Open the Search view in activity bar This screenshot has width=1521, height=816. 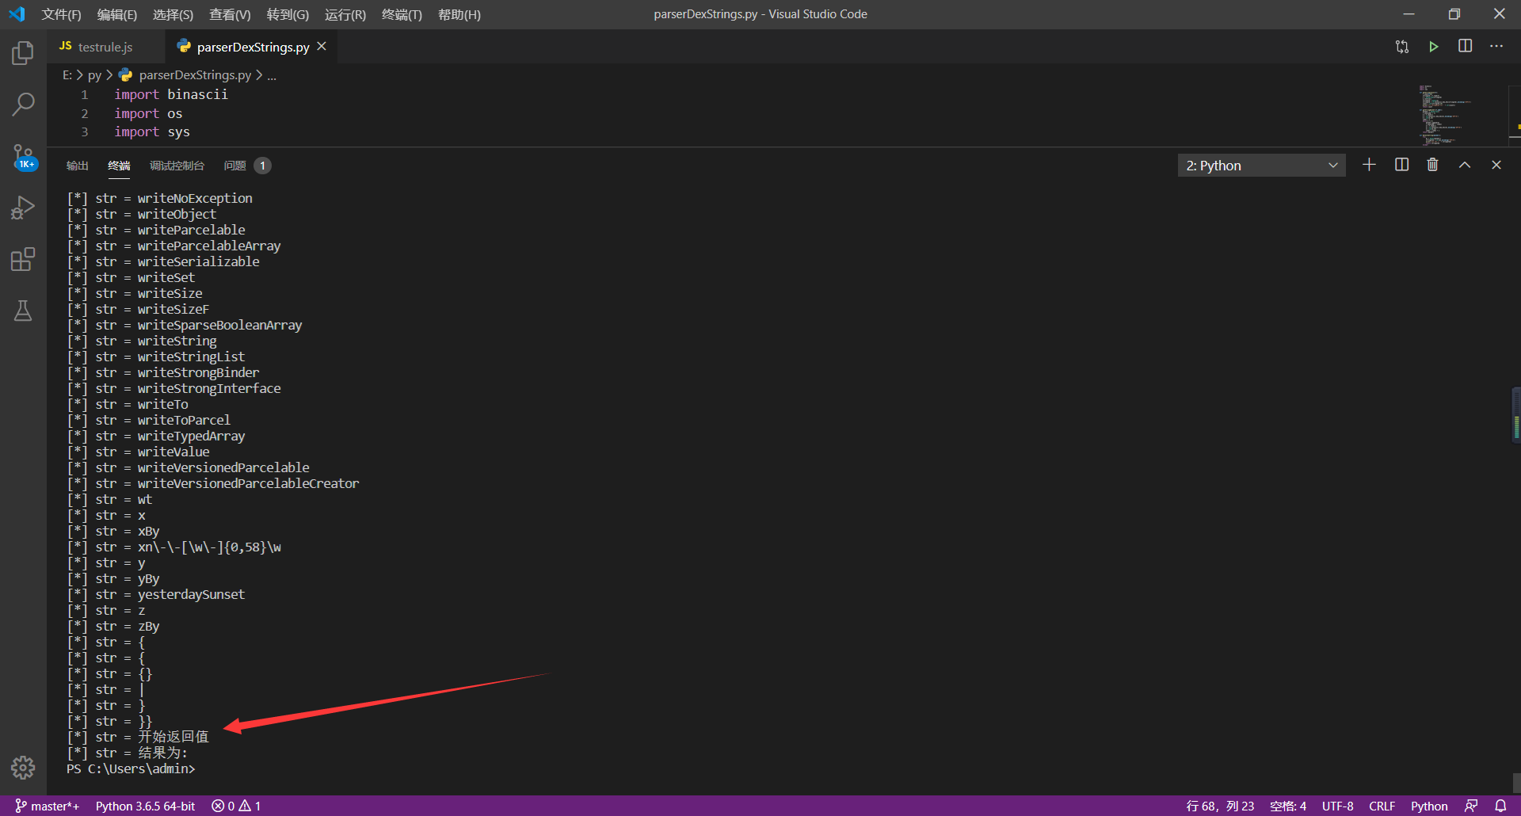23,104
